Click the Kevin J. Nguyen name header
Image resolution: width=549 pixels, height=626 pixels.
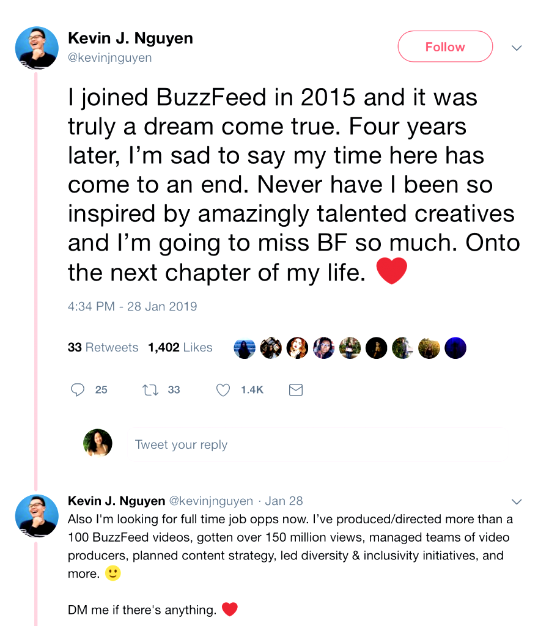point(130,39)
